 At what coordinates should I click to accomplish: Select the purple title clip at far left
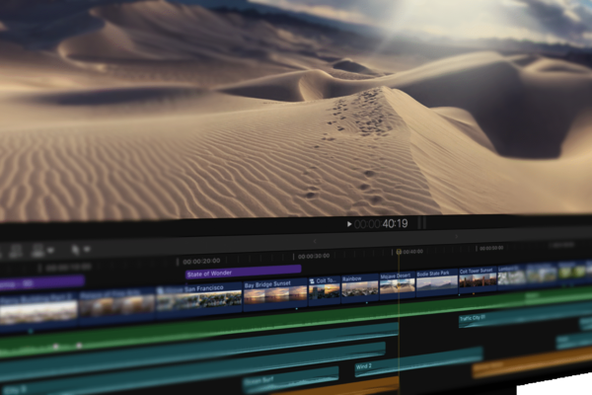click(42, 282)
